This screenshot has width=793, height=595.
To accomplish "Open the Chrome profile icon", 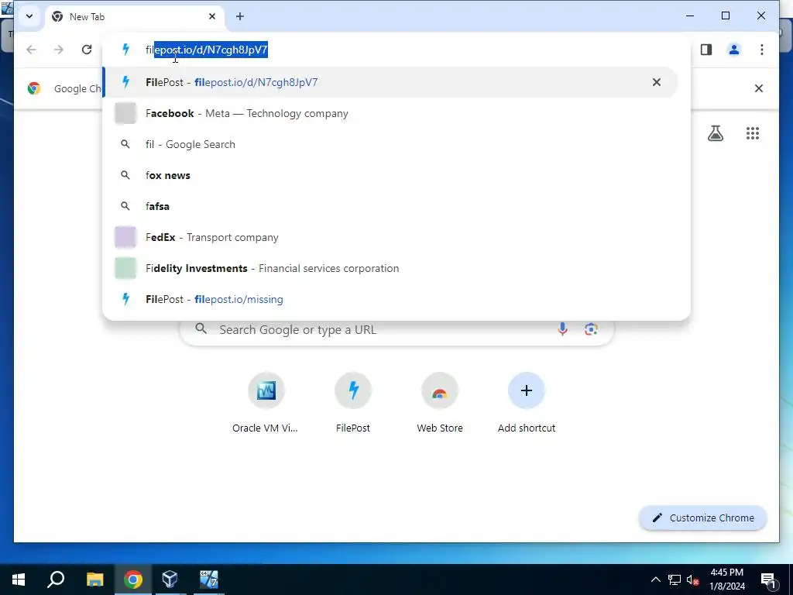I will coord(734,49).
